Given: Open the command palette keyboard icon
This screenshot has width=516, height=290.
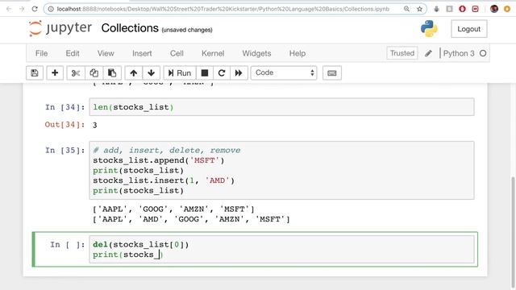Looking at the screenshot, I should 331,72.
